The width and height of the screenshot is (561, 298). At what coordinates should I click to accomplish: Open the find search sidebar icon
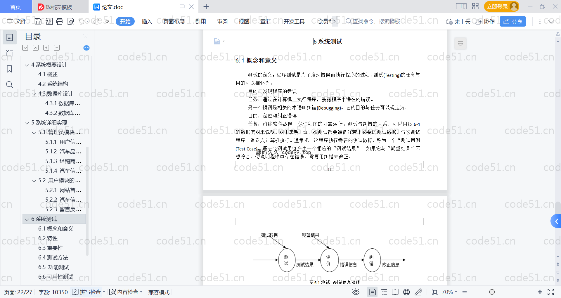tap(10, 85)
